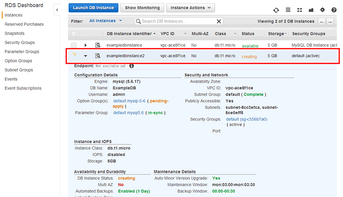Click the refresh instances icon
Screen dimensions: 343x197
coord(277,9)
